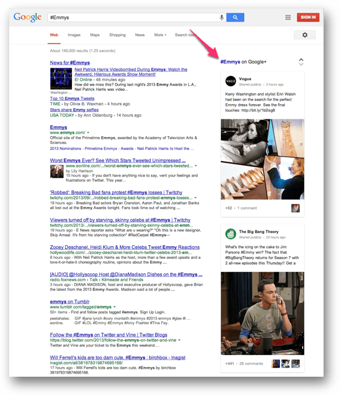Open Stars share Emmy selfies link
This screenshot has width=341, height=395.
pyautogui.click(x=74, y=110)
